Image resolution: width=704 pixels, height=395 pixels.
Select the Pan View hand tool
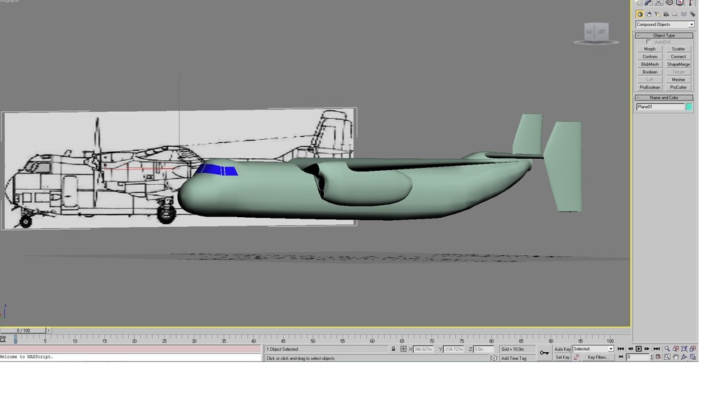[x=676, y=357]
